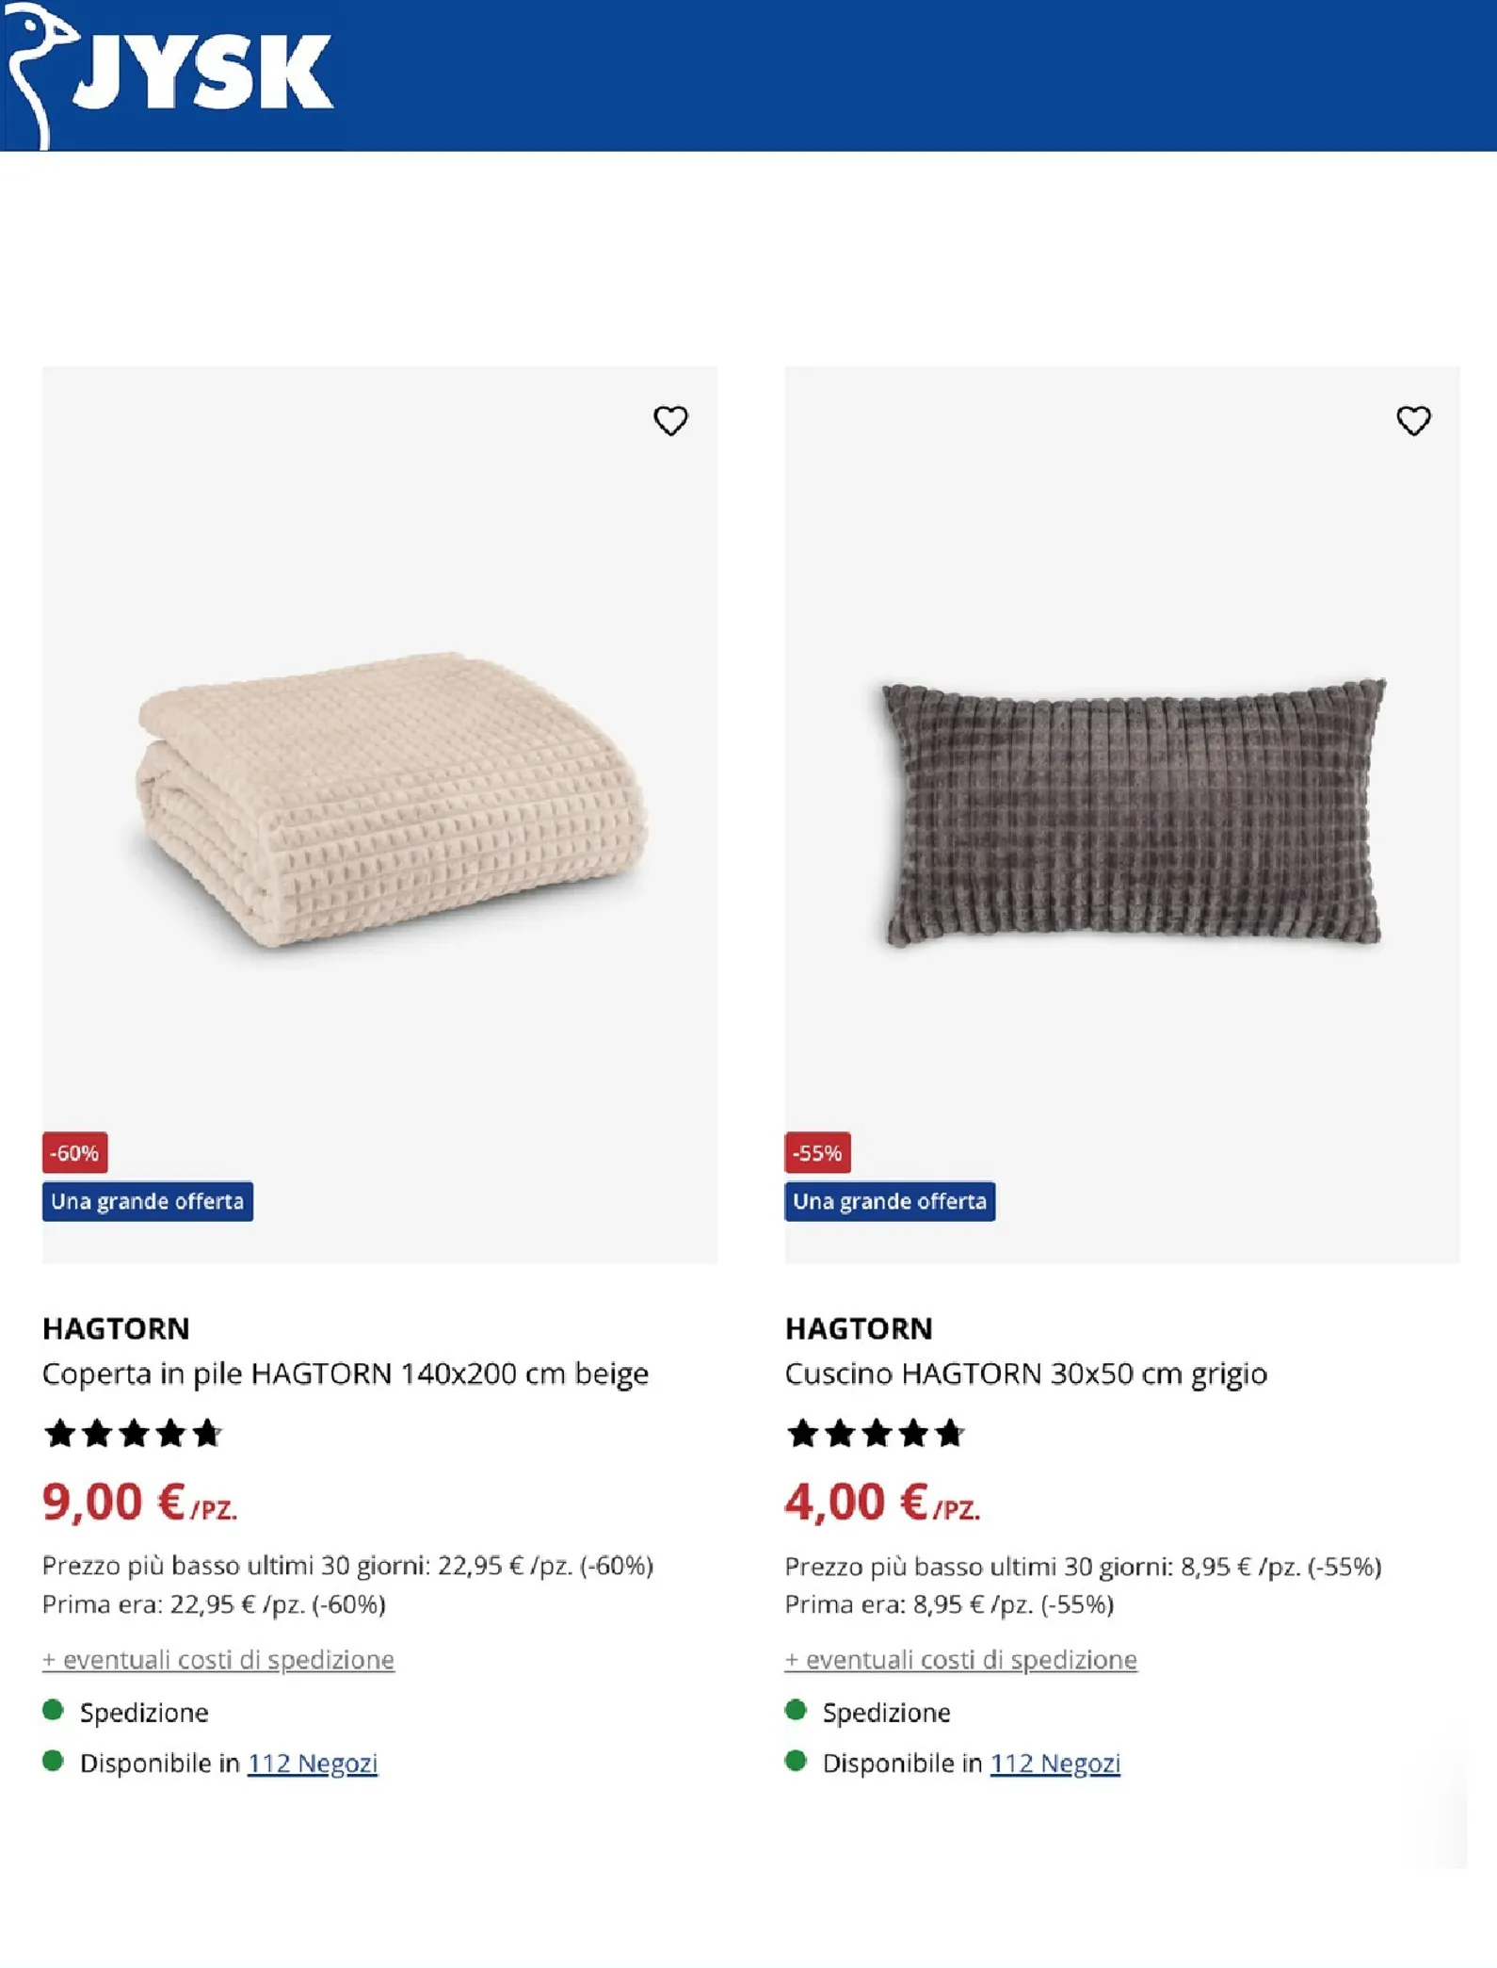The height and width of the screenshot is (1968, 1497).
Task: Click HAGTORN brand name above the cushion
Action: [x=859, y=1328]
